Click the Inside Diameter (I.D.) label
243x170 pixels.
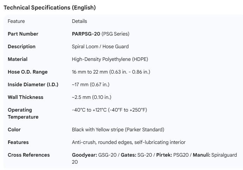[33, 84]
